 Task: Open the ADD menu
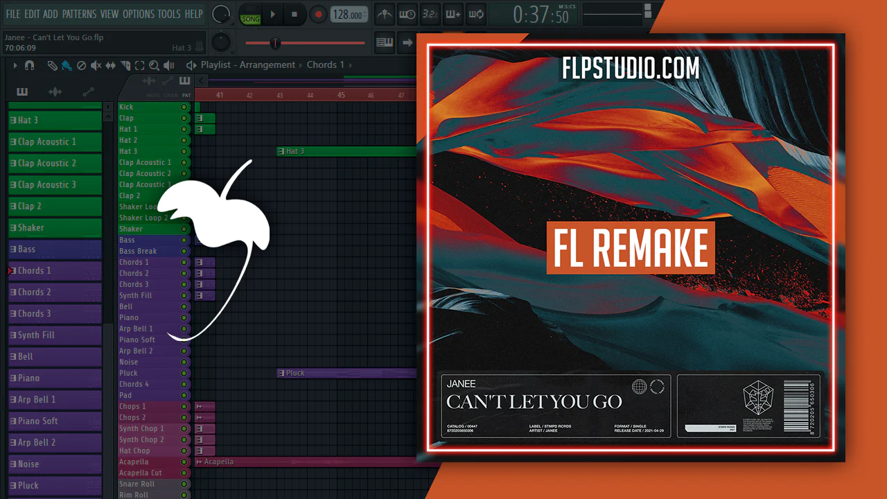pyautogui.click(x=51, y=14)
